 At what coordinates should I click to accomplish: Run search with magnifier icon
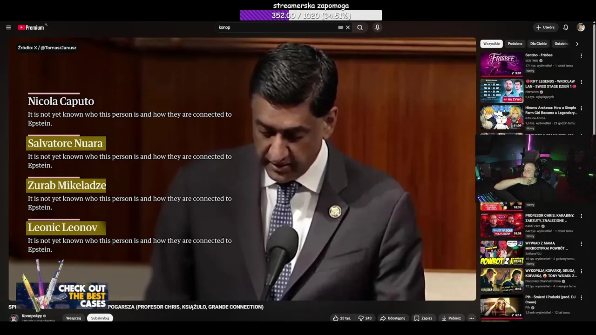tap(360, 27)
